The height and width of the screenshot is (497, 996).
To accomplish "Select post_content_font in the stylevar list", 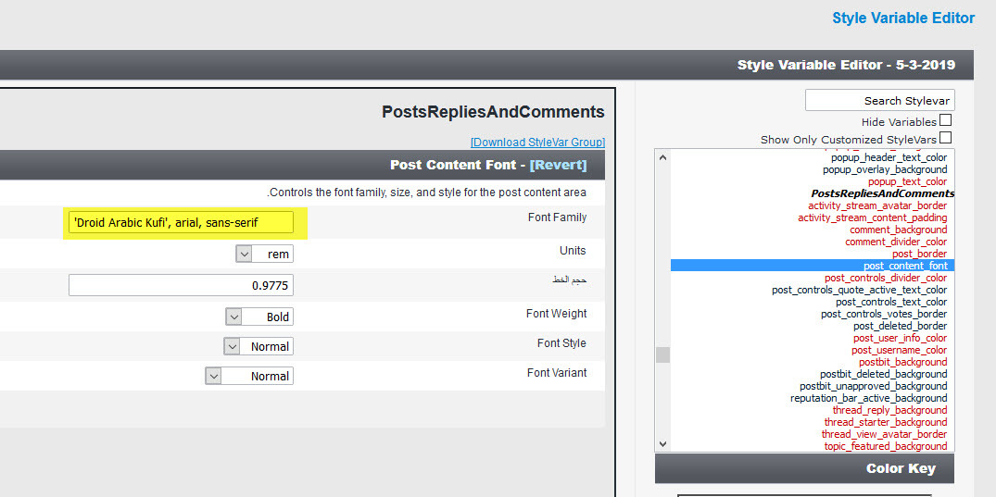I will coord(904,266).
